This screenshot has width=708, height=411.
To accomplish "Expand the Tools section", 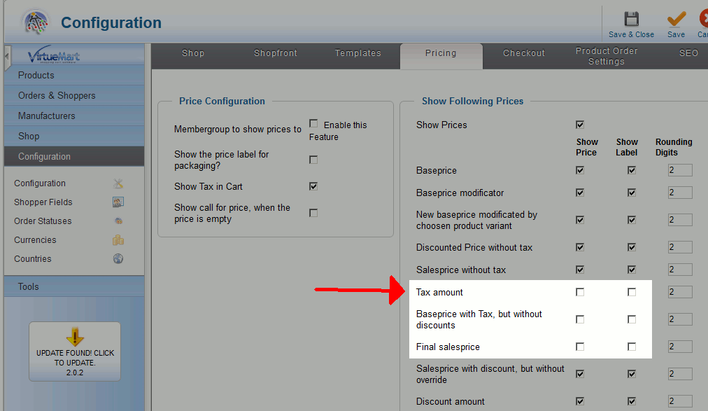I will pos(29,287).
